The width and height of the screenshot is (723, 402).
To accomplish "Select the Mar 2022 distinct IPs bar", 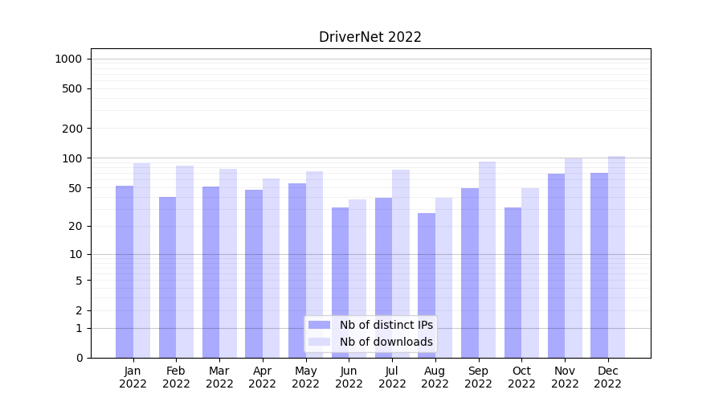I will tap(210, 272).
